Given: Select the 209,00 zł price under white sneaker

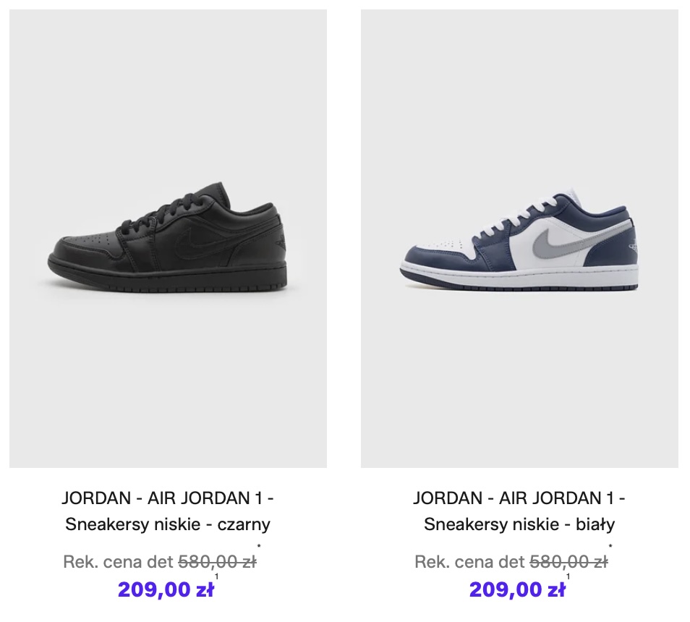Looking at the screenshot, I should tap(517, 589).
